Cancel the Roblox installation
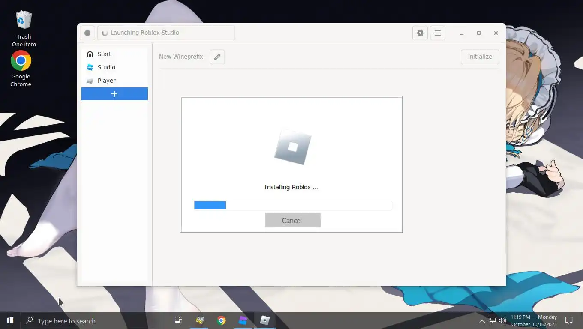This screenshot has width=583, height=329. coord(292,220)
